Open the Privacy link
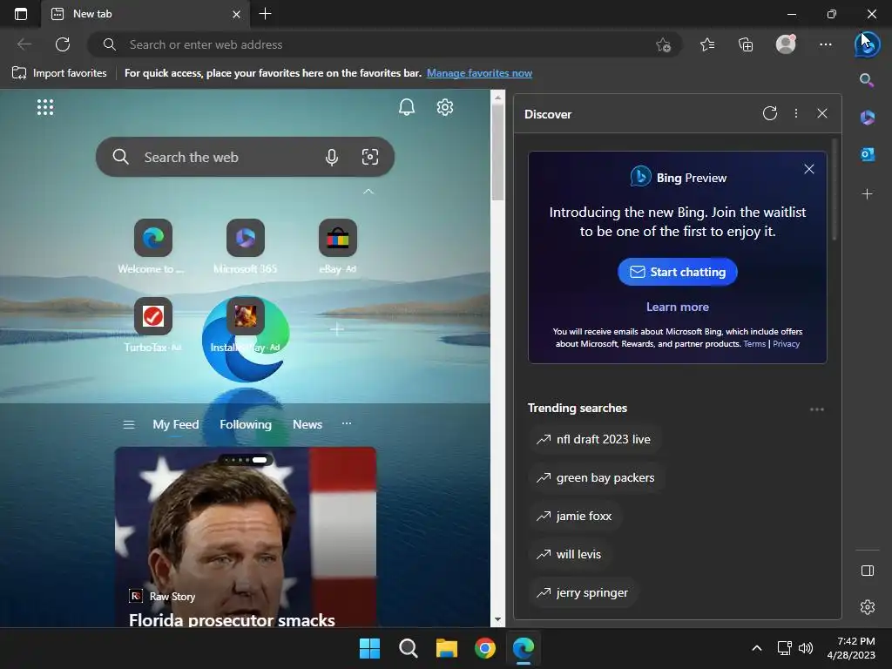 [x=787, y=344]
